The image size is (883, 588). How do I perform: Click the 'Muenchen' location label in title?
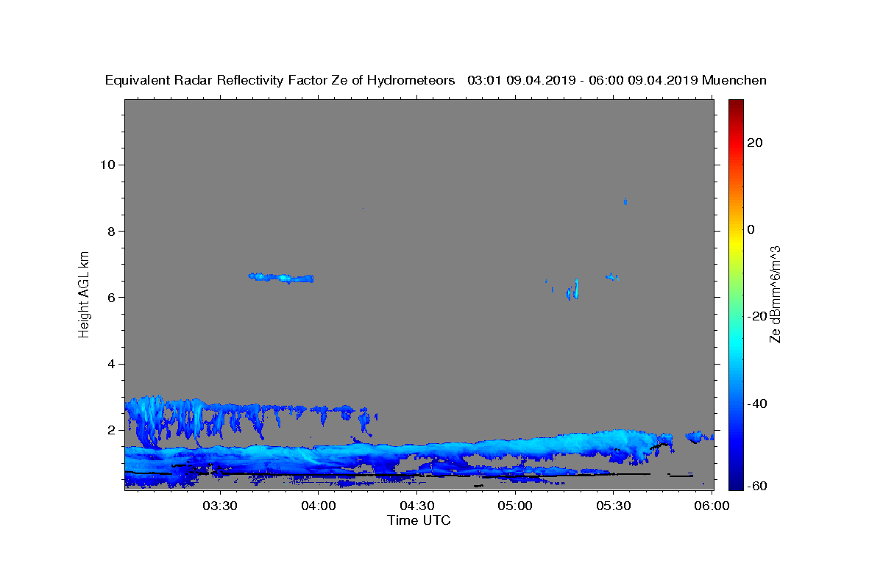pyautogui.click(x=734, y=81)
